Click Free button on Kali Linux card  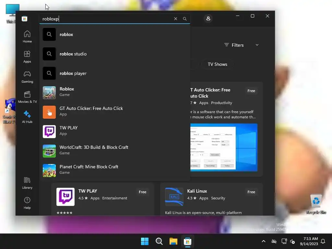click(x=251, y=192)
